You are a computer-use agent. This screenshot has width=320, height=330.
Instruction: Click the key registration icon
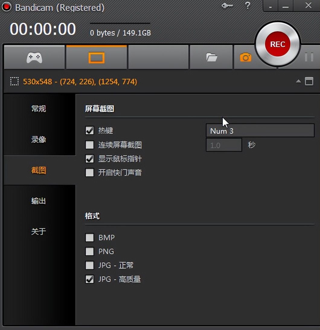[x=227, y=6]
